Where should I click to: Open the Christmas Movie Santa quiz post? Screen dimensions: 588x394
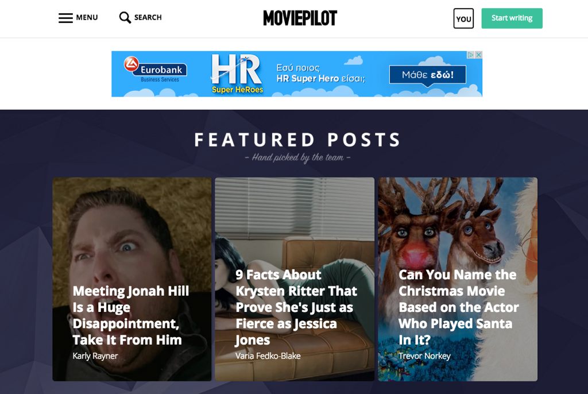(x=458, y=307)
